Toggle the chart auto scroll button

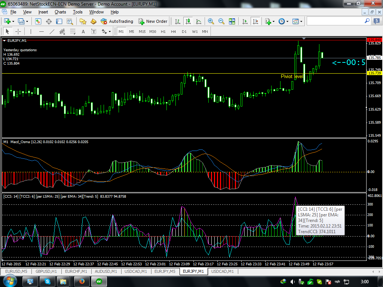coord(244,21)
